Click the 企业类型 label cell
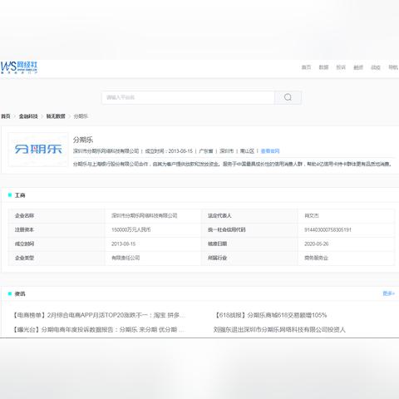The image size is (399, 399). [x=57, y=259]
